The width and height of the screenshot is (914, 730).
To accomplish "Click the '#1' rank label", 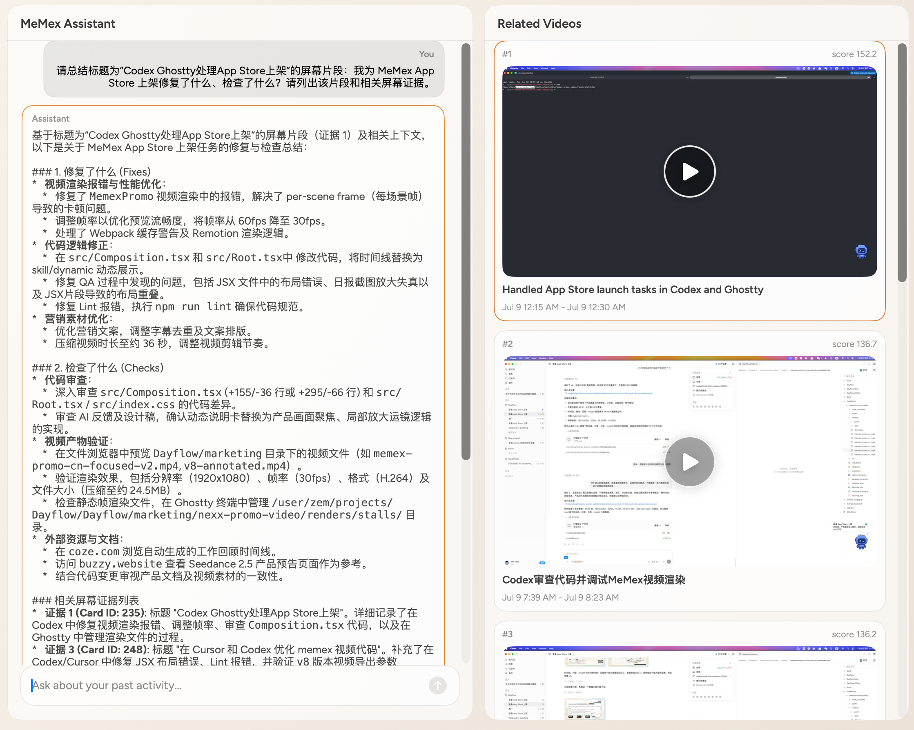I will pos(507,54).
